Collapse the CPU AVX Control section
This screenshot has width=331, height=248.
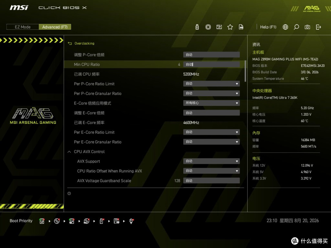[x=69, y=152]
